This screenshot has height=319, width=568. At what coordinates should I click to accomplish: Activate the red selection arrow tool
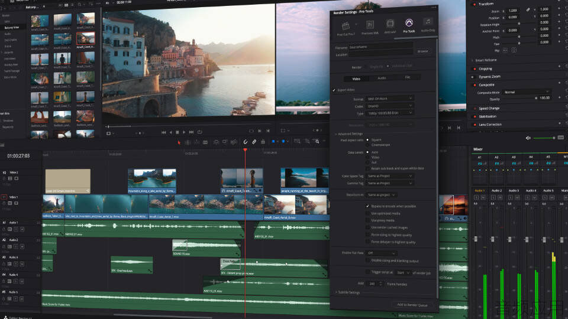coord(179,142)
